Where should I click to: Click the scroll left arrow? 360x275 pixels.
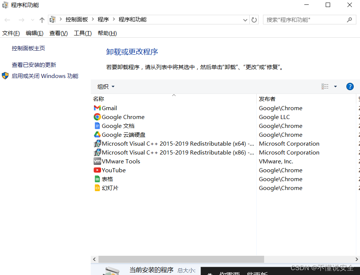coord(94,259)
